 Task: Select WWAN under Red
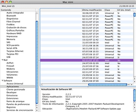pos(10,78)
